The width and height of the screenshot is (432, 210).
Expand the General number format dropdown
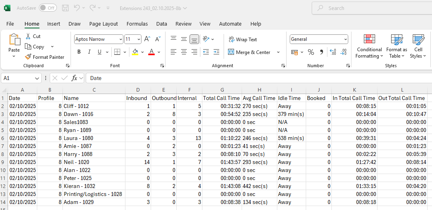pos(345,39)
